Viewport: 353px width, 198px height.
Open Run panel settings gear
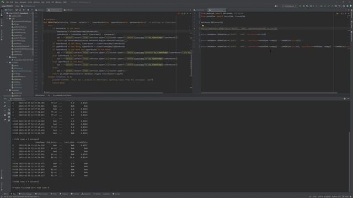[x=345, y=99]
